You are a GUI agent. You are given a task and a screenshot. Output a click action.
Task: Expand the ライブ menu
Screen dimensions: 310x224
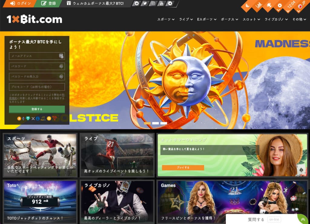[x=186, y=19]
